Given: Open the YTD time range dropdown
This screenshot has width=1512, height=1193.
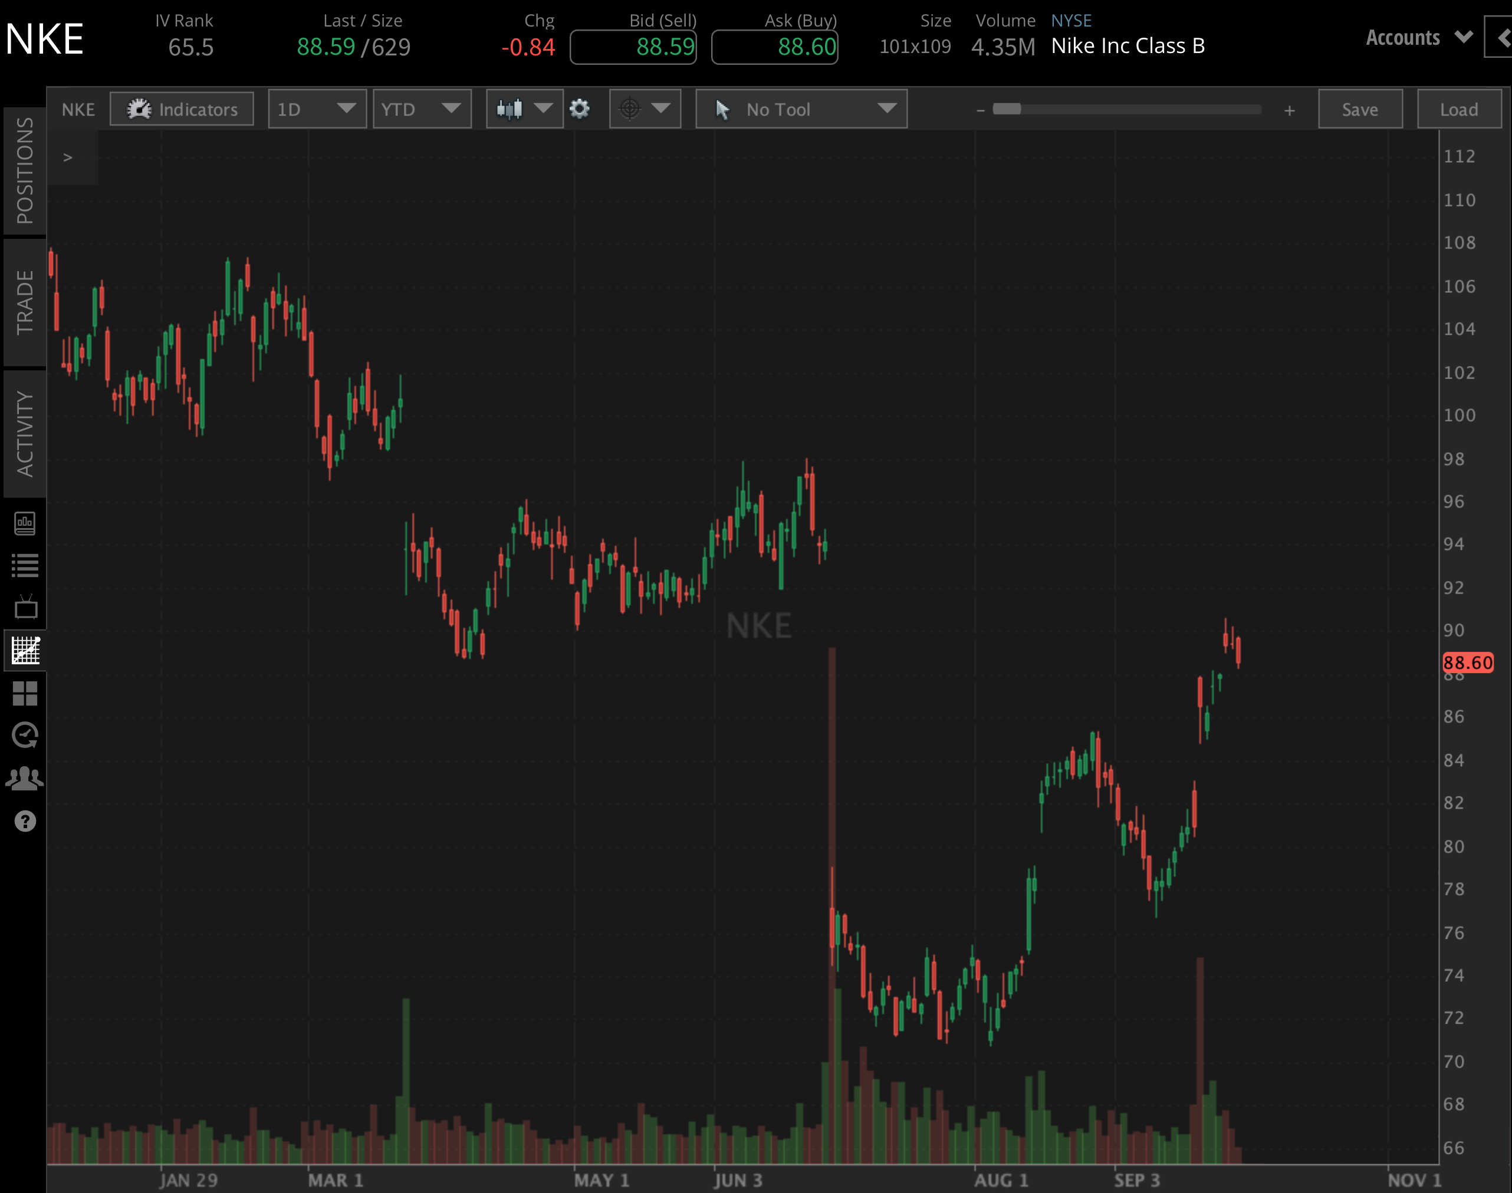Looking at the screenshot, I should 421,109.
